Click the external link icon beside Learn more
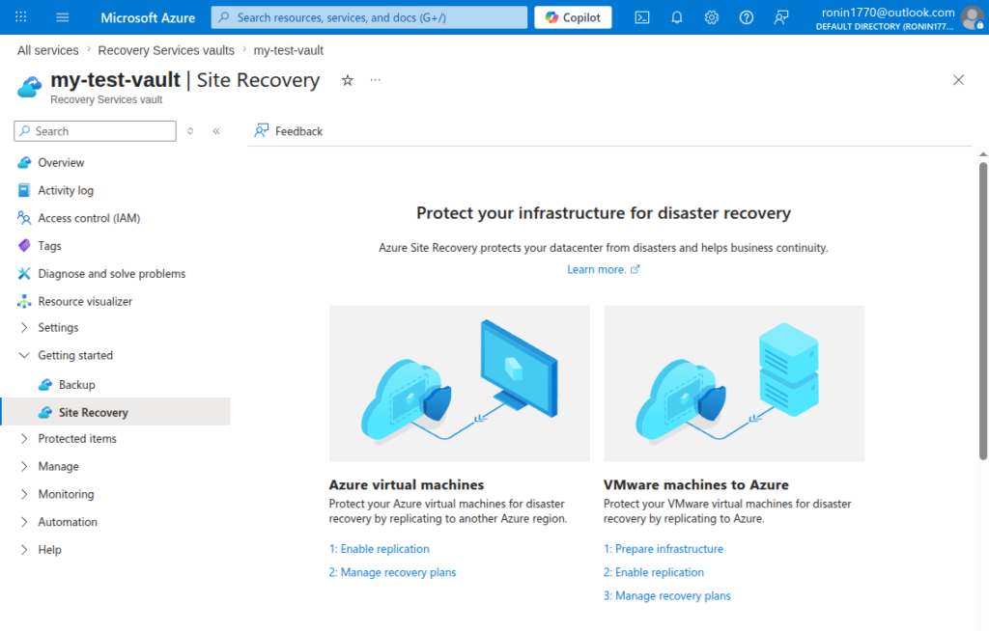Image resolution: width=989 pixels, height=631 pixels. click(x=636, y=269)
